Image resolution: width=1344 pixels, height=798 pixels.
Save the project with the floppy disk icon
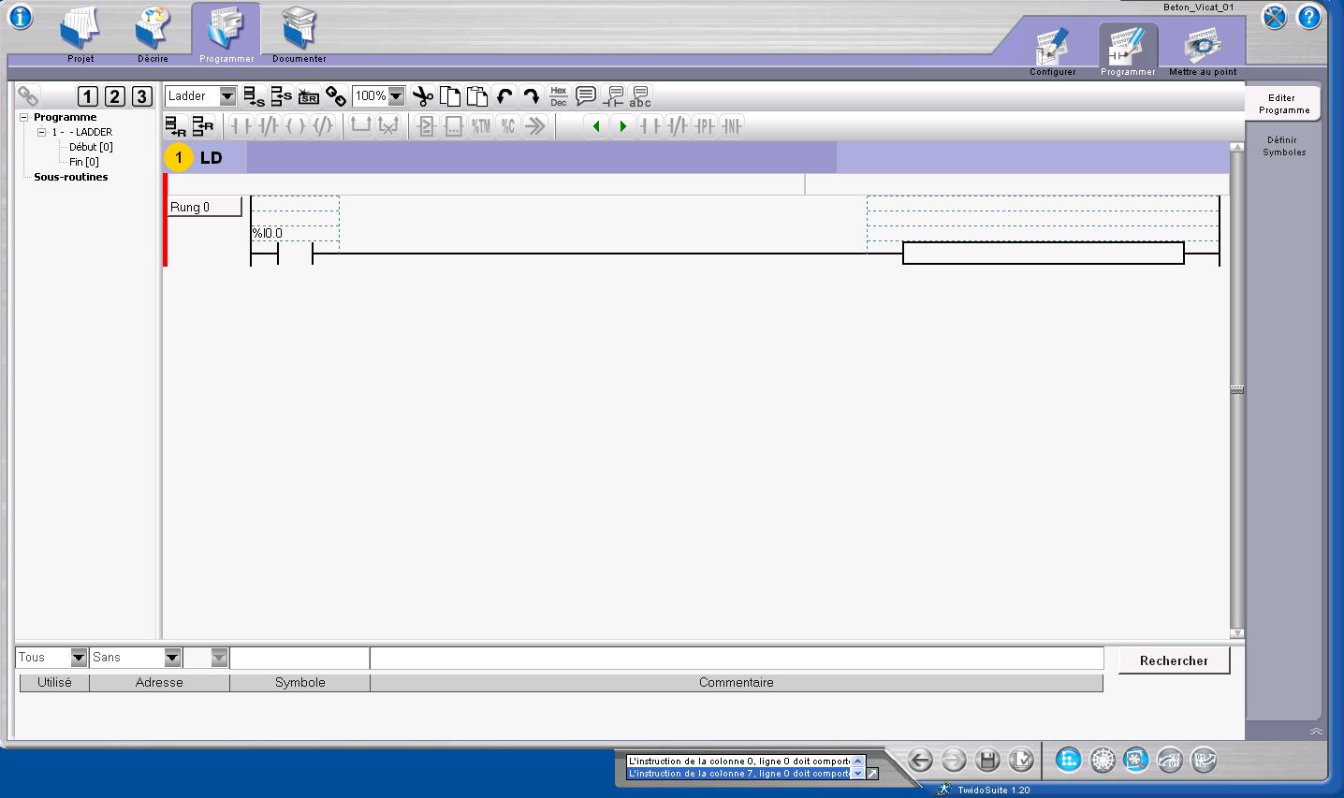coord(987,761)
